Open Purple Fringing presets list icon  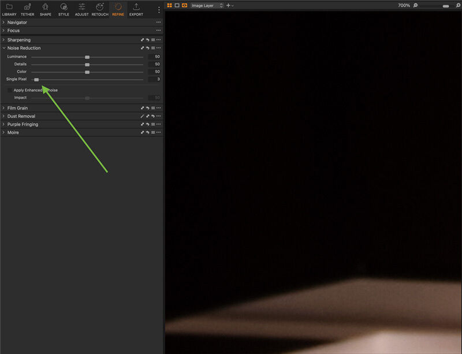153,124
